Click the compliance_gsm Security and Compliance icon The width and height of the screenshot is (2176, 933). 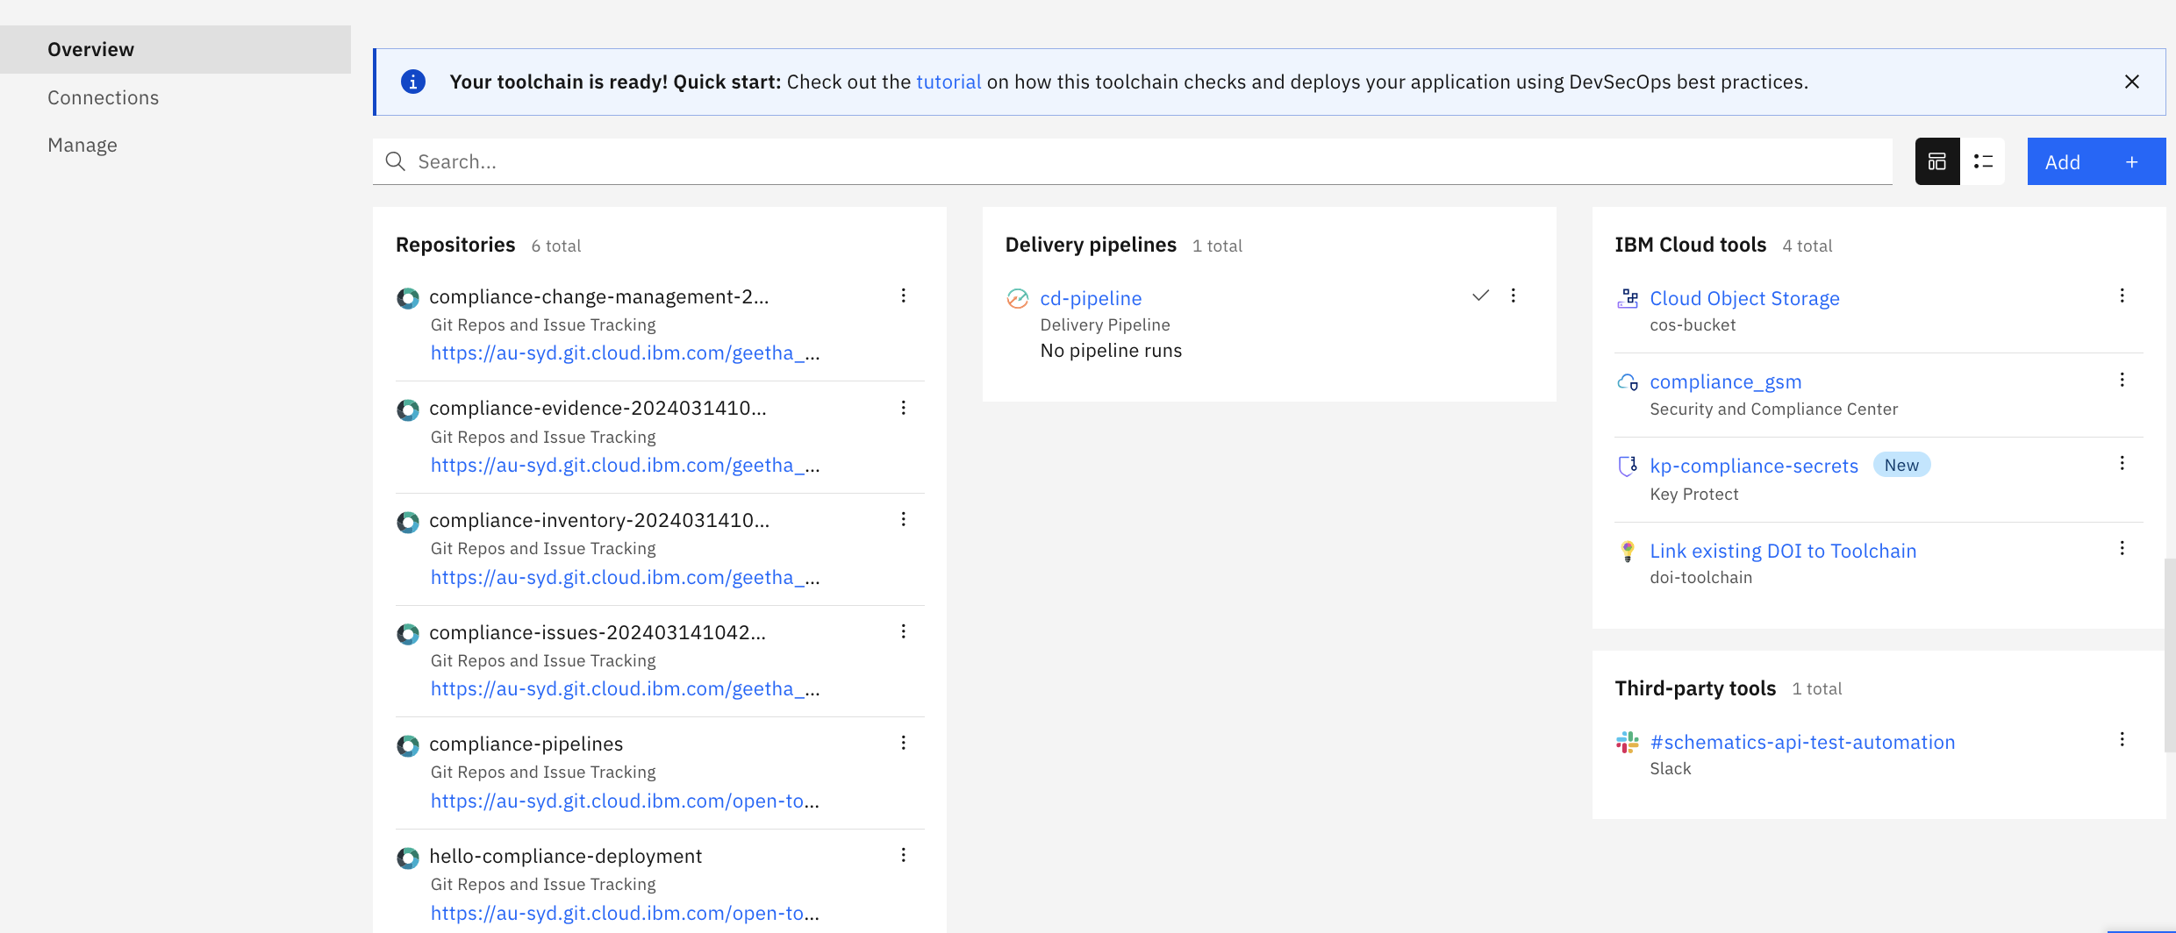[1628, 382]
